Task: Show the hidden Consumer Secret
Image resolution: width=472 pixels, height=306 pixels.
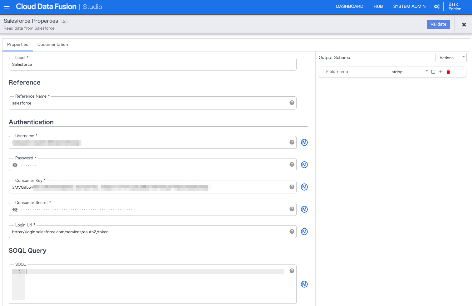Action: click(15, 209)
